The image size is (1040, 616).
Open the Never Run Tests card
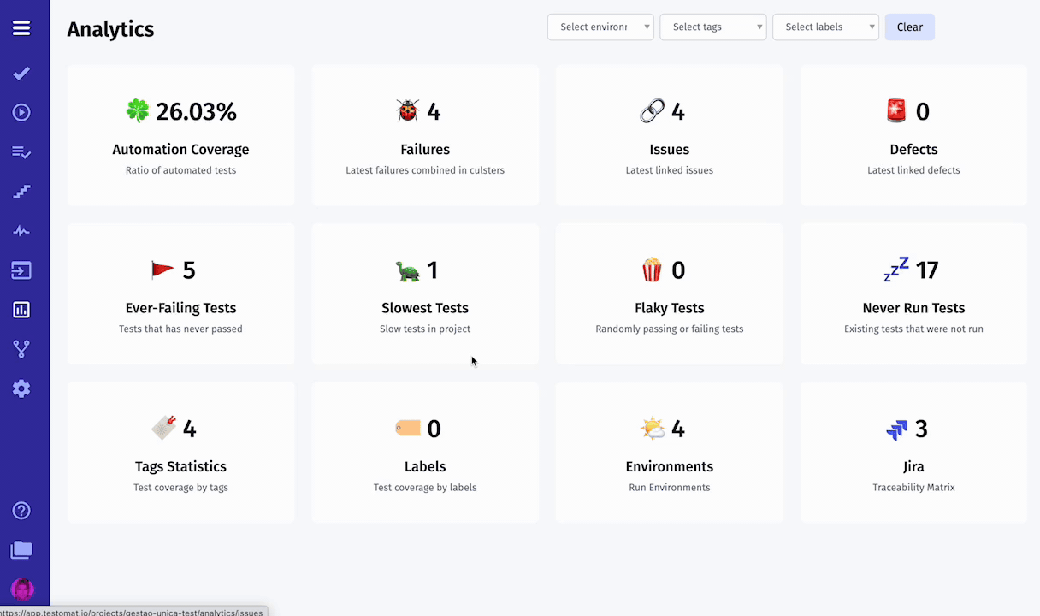coord(913,293)
